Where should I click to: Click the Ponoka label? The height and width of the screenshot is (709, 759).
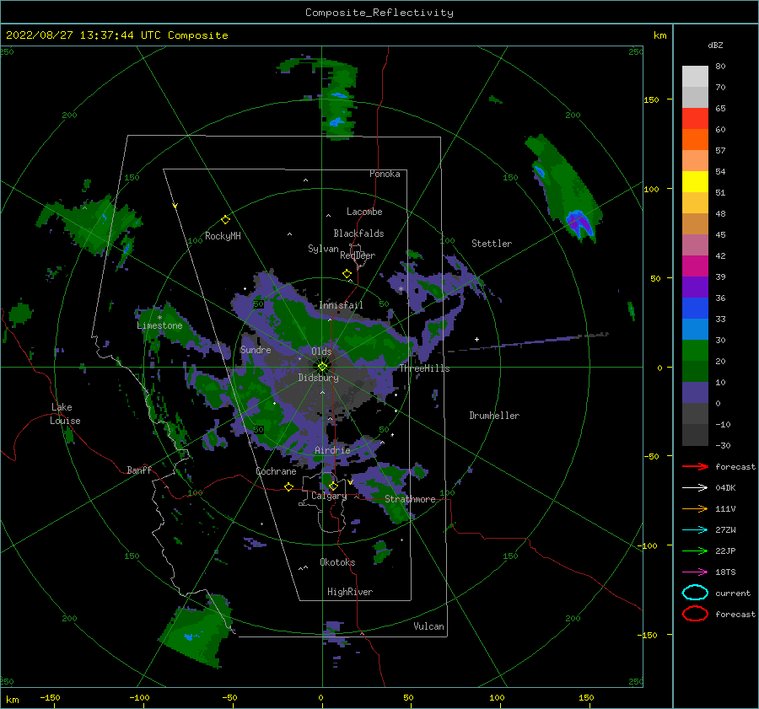click(385, 174)
